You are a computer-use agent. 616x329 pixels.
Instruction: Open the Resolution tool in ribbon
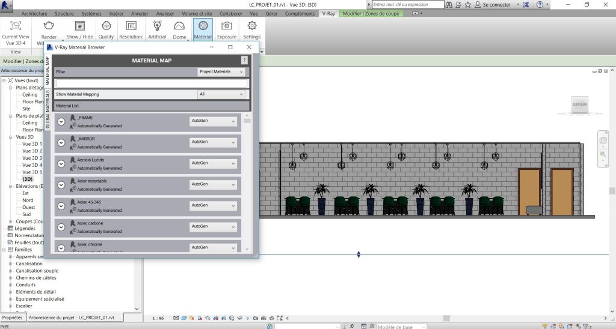tap(131, 26)
